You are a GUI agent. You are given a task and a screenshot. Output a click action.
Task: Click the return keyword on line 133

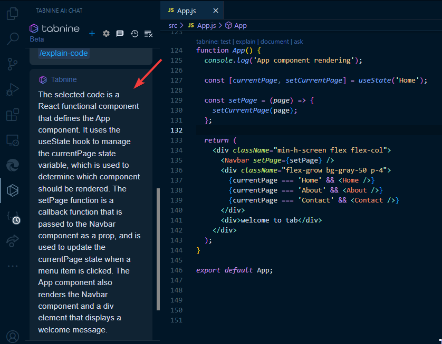[216, 140]
